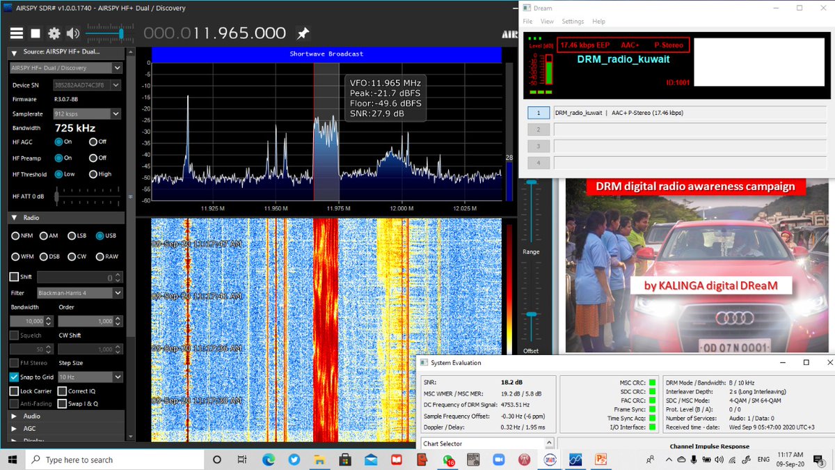
Task: Click the Order 1,000 input field
Action: [90, 321]
